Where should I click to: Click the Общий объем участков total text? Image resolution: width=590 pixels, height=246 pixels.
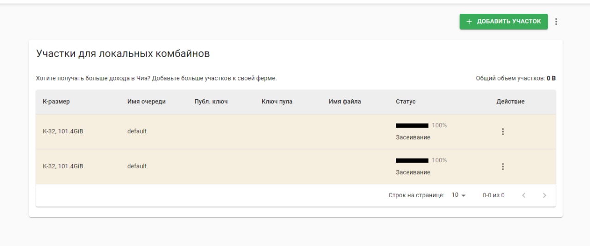point(515,79)
